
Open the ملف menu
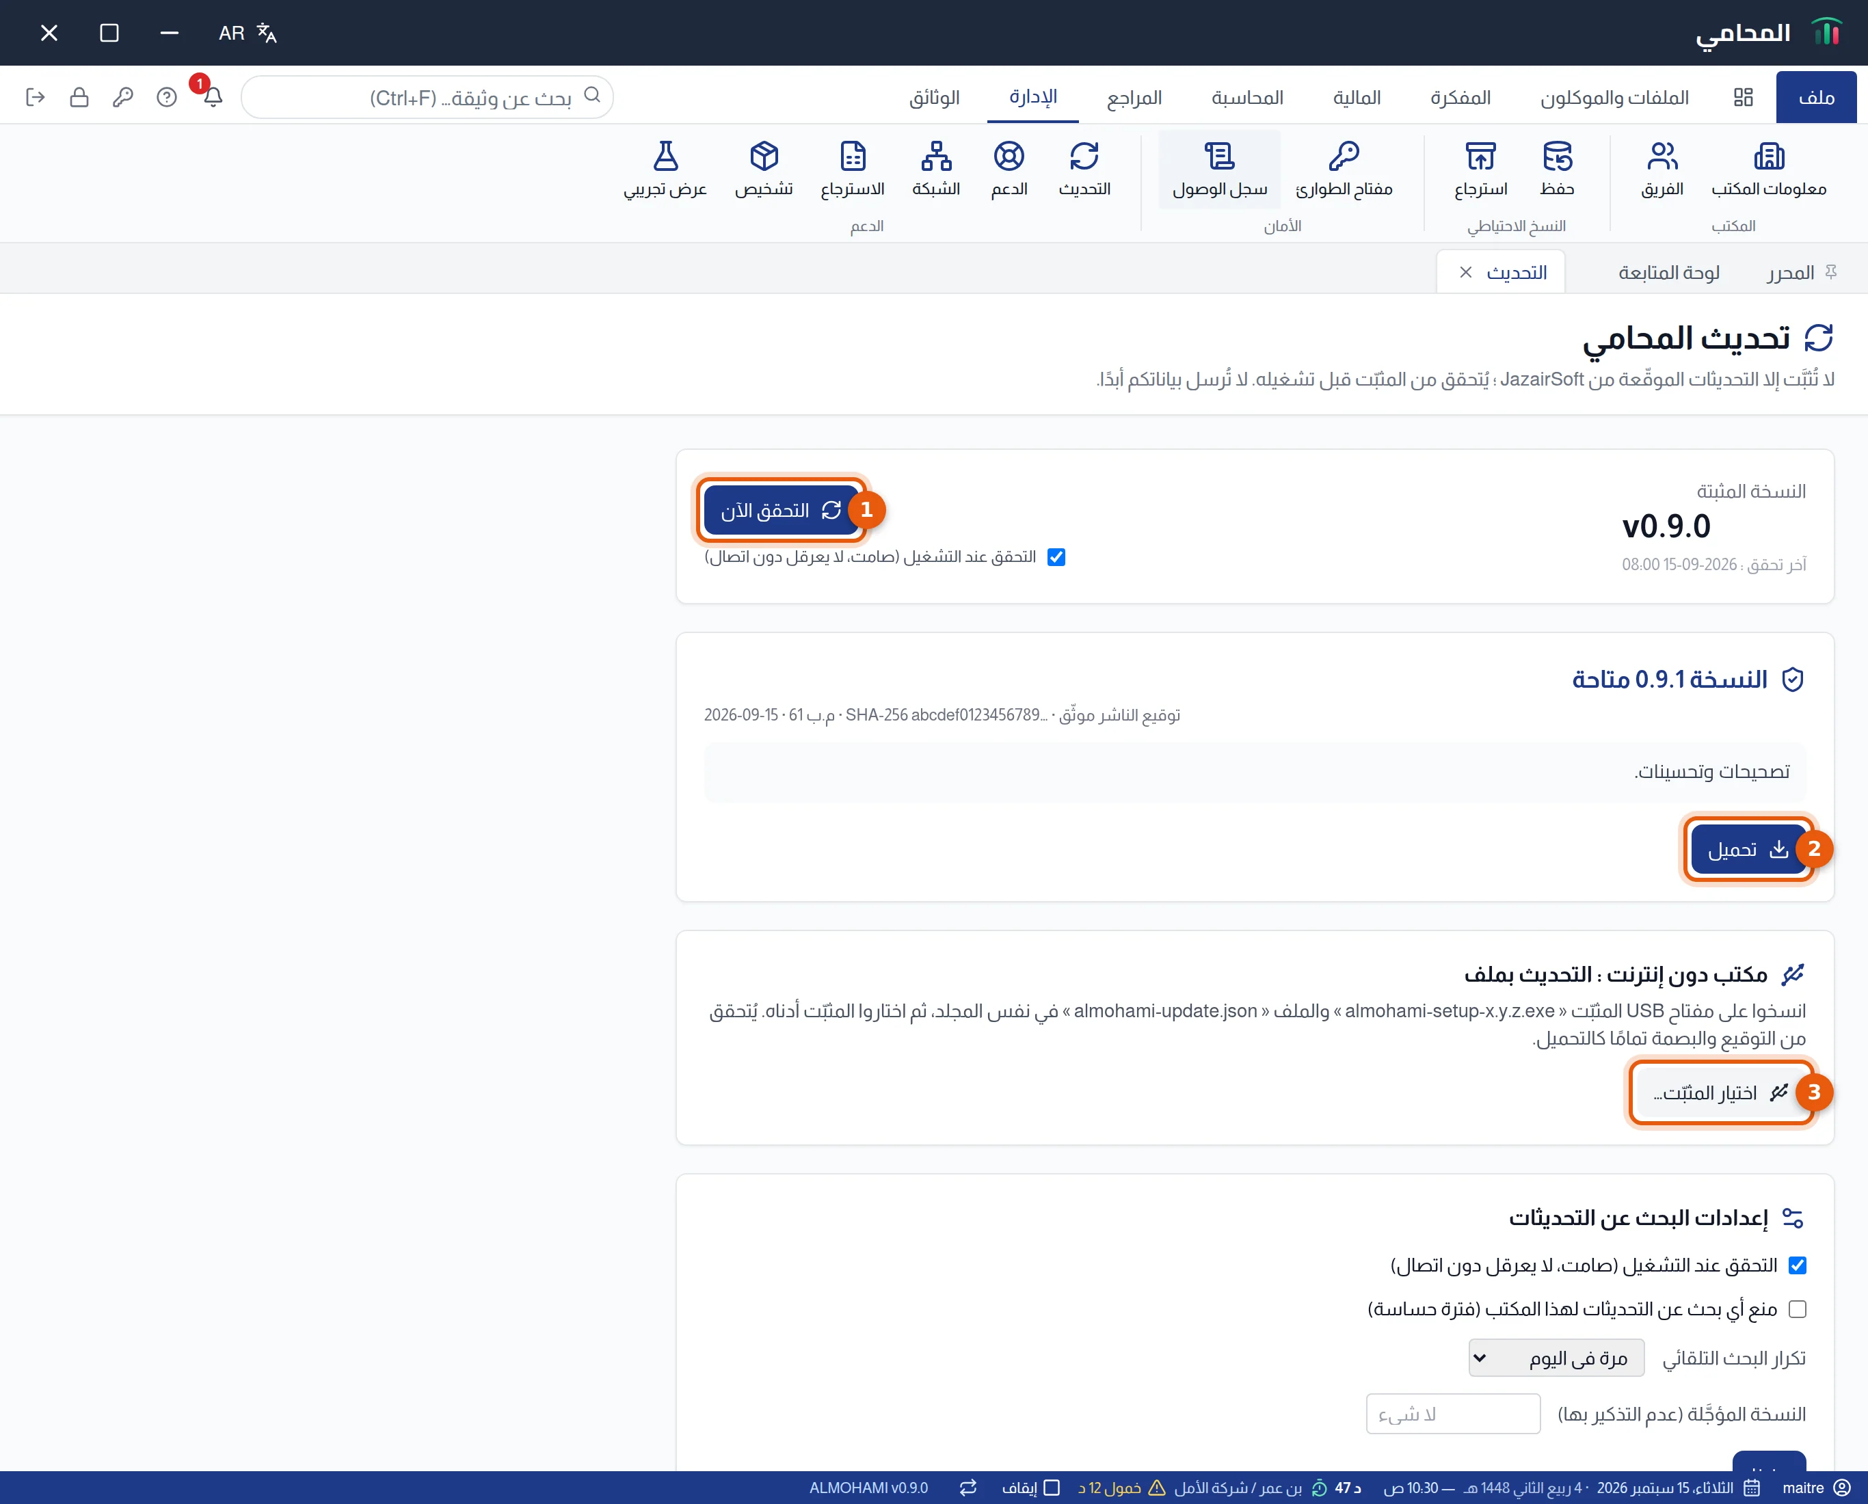click(1816, 97)
